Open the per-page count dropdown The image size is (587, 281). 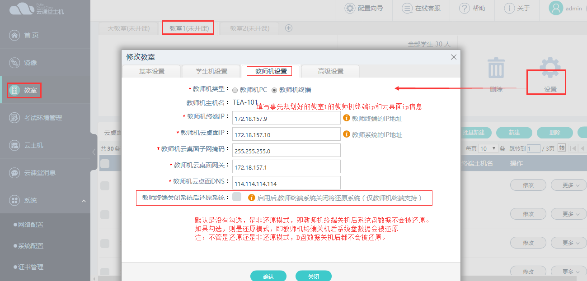point(488,148)
